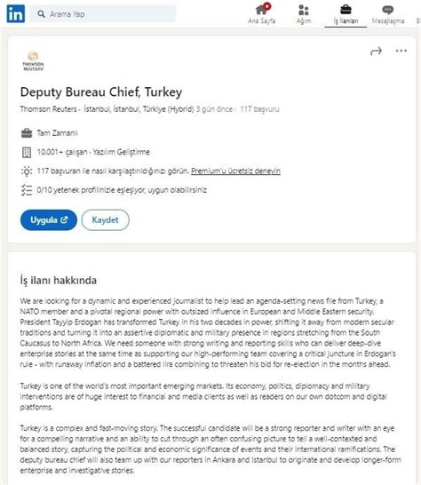Click the search magnifier icon
The image size is (421, 485).
[x=41, y=14]
